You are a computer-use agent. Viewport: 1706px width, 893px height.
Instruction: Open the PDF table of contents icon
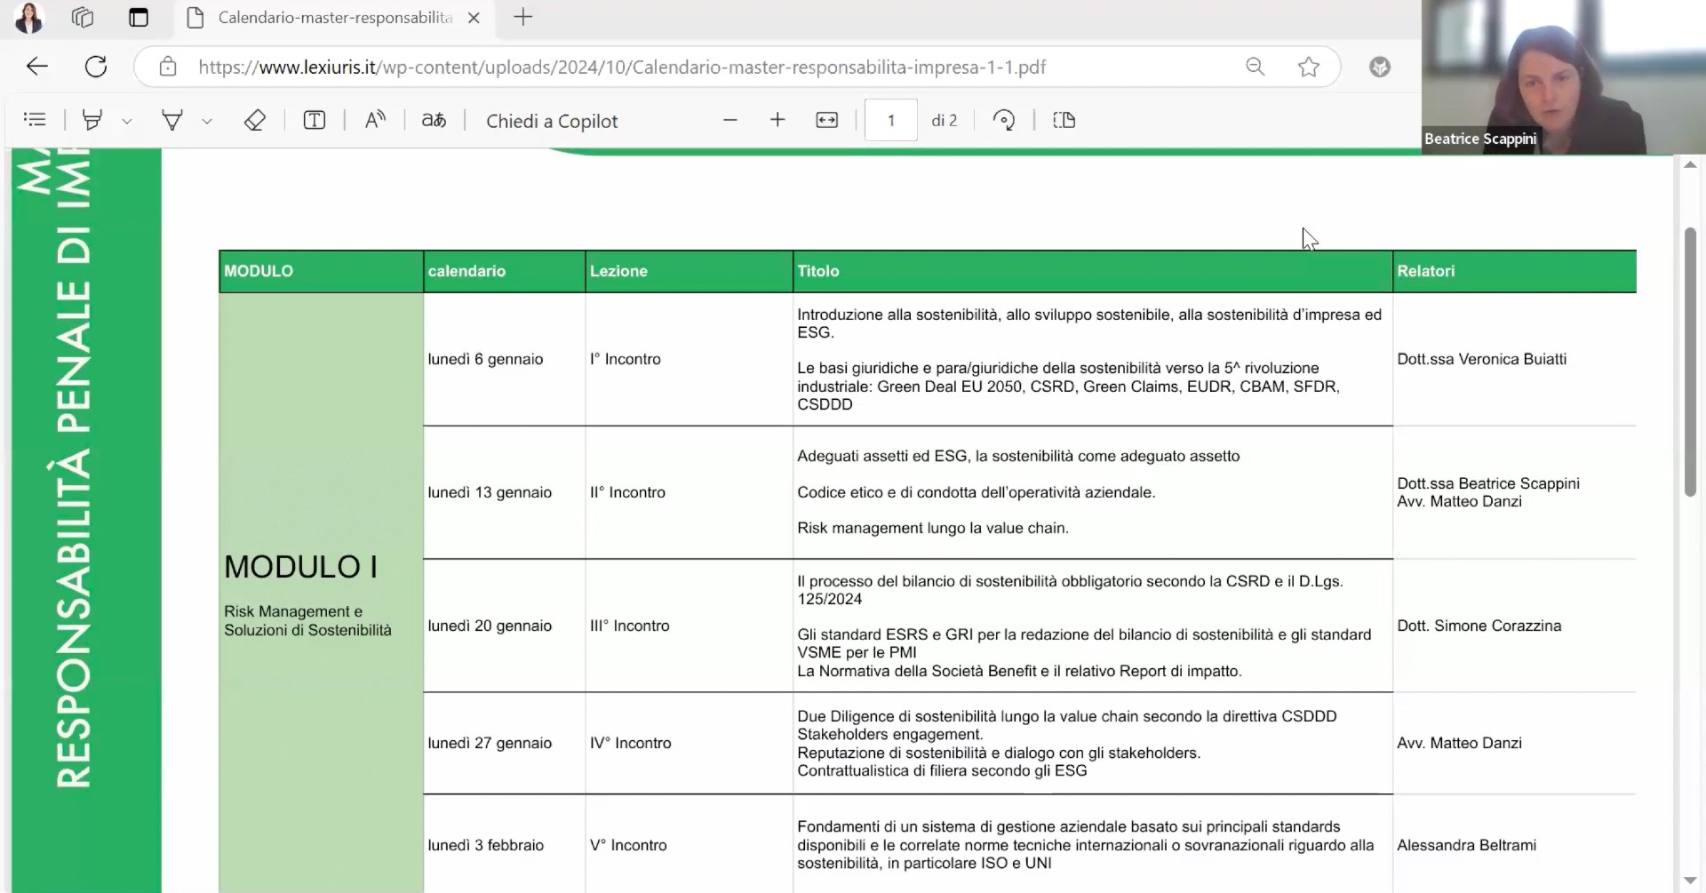(35, 120)
